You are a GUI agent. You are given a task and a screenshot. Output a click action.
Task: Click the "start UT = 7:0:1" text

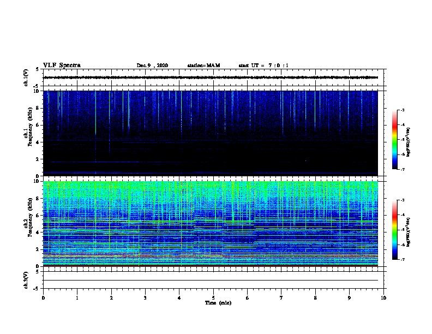[x=263, y=65]
